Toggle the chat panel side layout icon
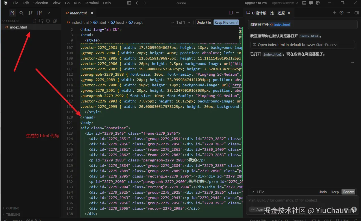The width and height of the screenshot is (361, 221). click(356, 13)
